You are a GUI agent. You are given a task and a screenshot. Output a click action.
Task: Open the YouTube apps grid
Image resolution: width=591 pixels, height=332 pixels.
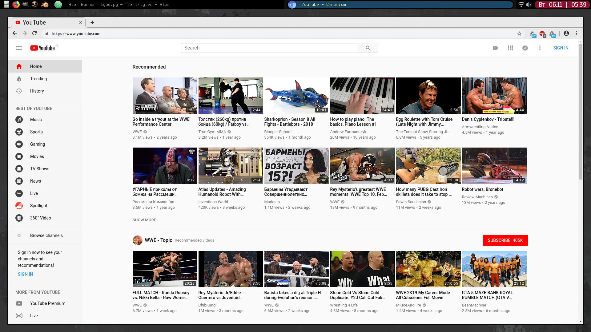[510, 48]
